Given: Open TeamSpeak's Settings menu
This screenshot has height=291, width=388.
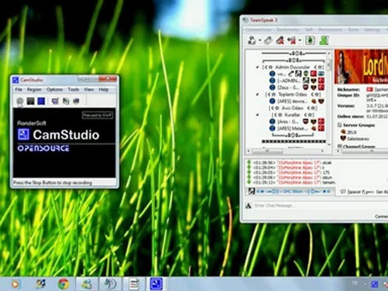Looking at the screenshot, I should tap(372, 30).
